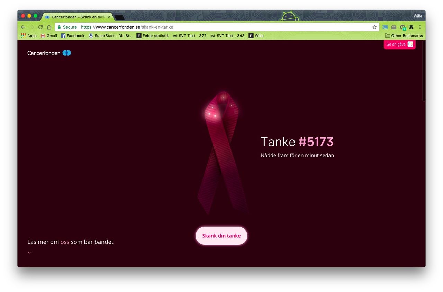Open the mail envelope extension icon
Screen dimensions: 443x292
click(394, 27)
